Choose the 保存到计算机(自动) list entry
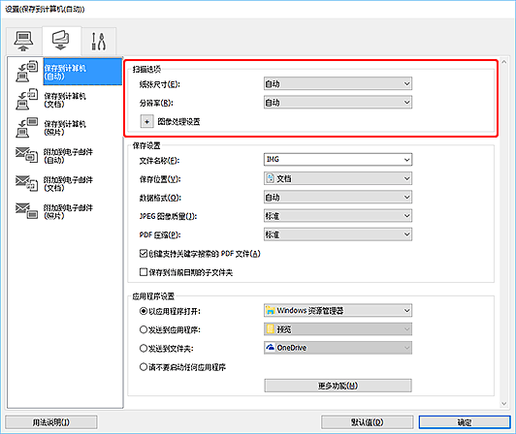The height and width of the screenshot is (434, 516). pyautogui.click(x=82, y=72)
